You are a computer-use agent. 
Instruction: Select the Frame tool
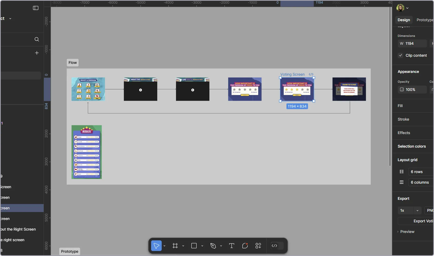point(175,246)
